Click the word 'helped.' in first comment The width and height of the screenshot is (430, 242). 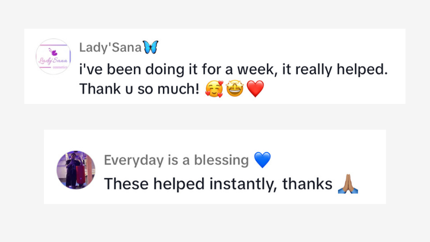coord(362,69)
